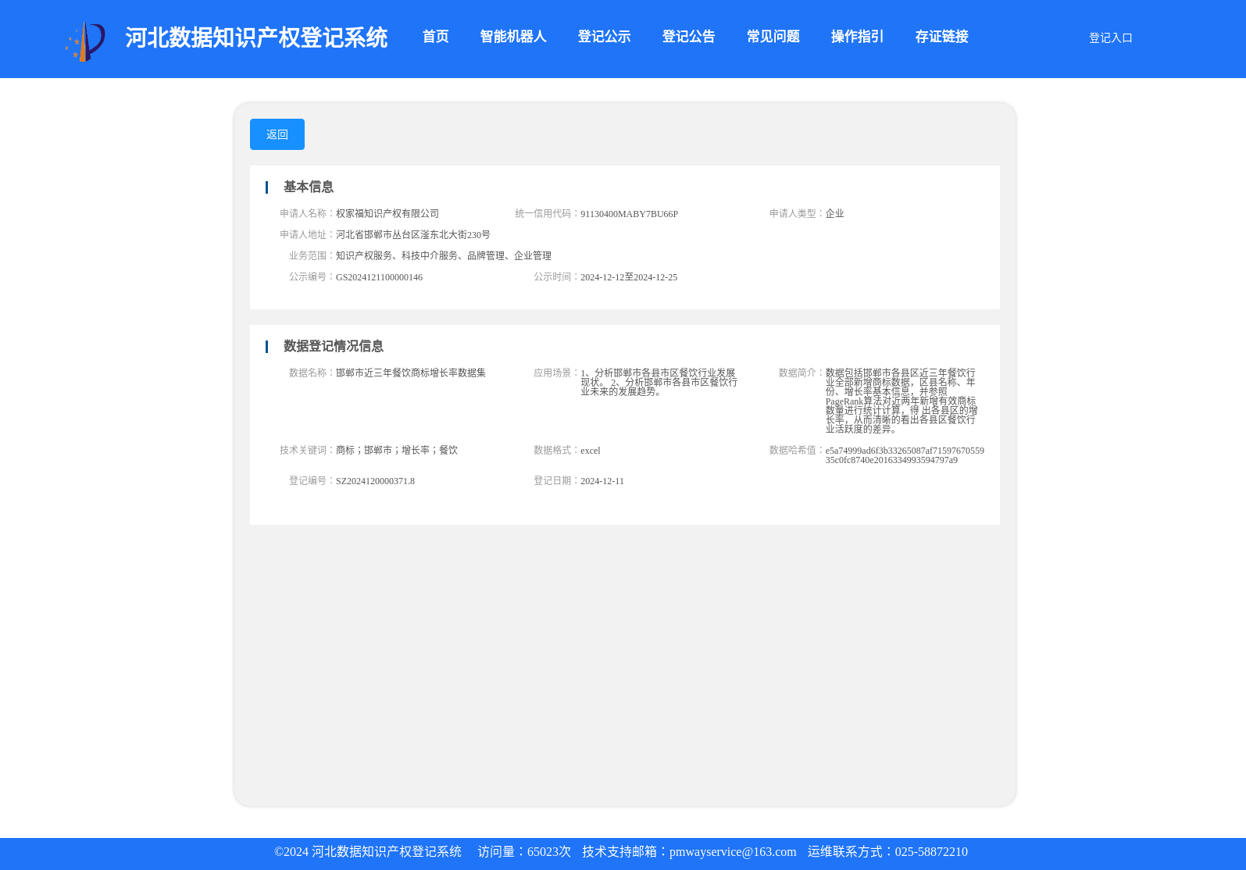The width and height of the screenshot is (1246, 870).
Task: Select address 河北省邯郸市丛台区滏东北大街230号
Action: (413, 235)
